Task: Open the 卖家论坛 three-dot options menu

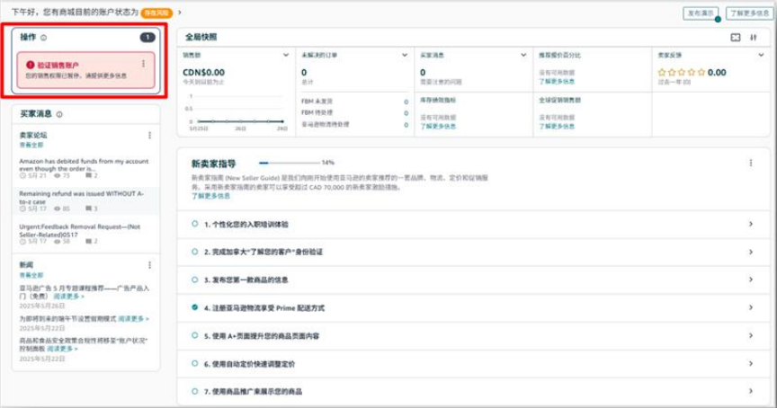Action: 149,136
